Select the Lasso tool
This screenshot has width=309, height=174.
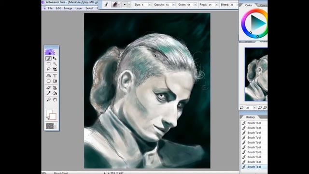coord(48,69)
